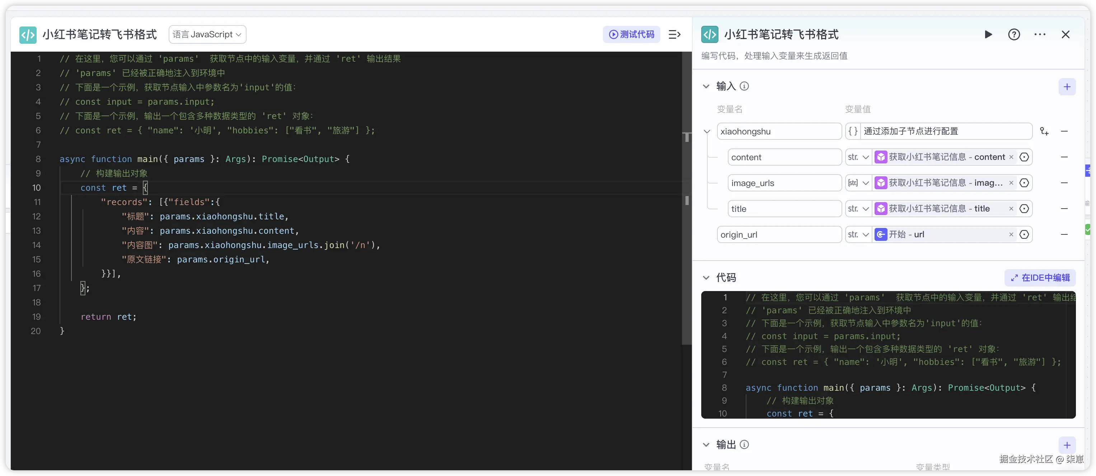Click the 测试代码 test button
1096x476 pixels.
pos(631,34)
